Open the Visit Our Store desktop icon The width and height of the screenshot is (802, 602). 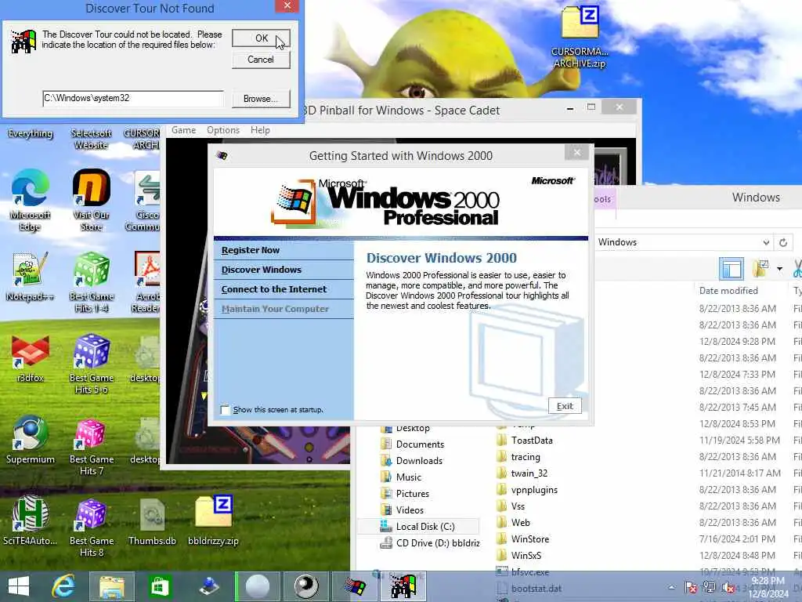[x=91, y=201]
